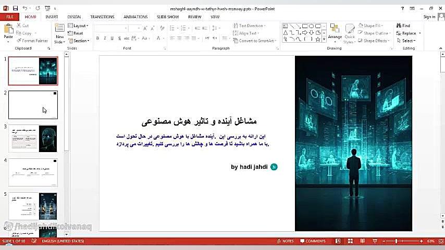Open the Text Direction dropdown

[x=250, y=26]
